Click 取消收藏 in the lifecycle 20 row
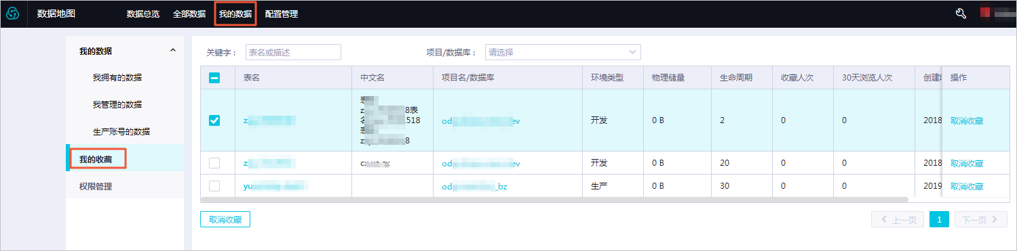The image size is (1017, 251). [967, 164]
